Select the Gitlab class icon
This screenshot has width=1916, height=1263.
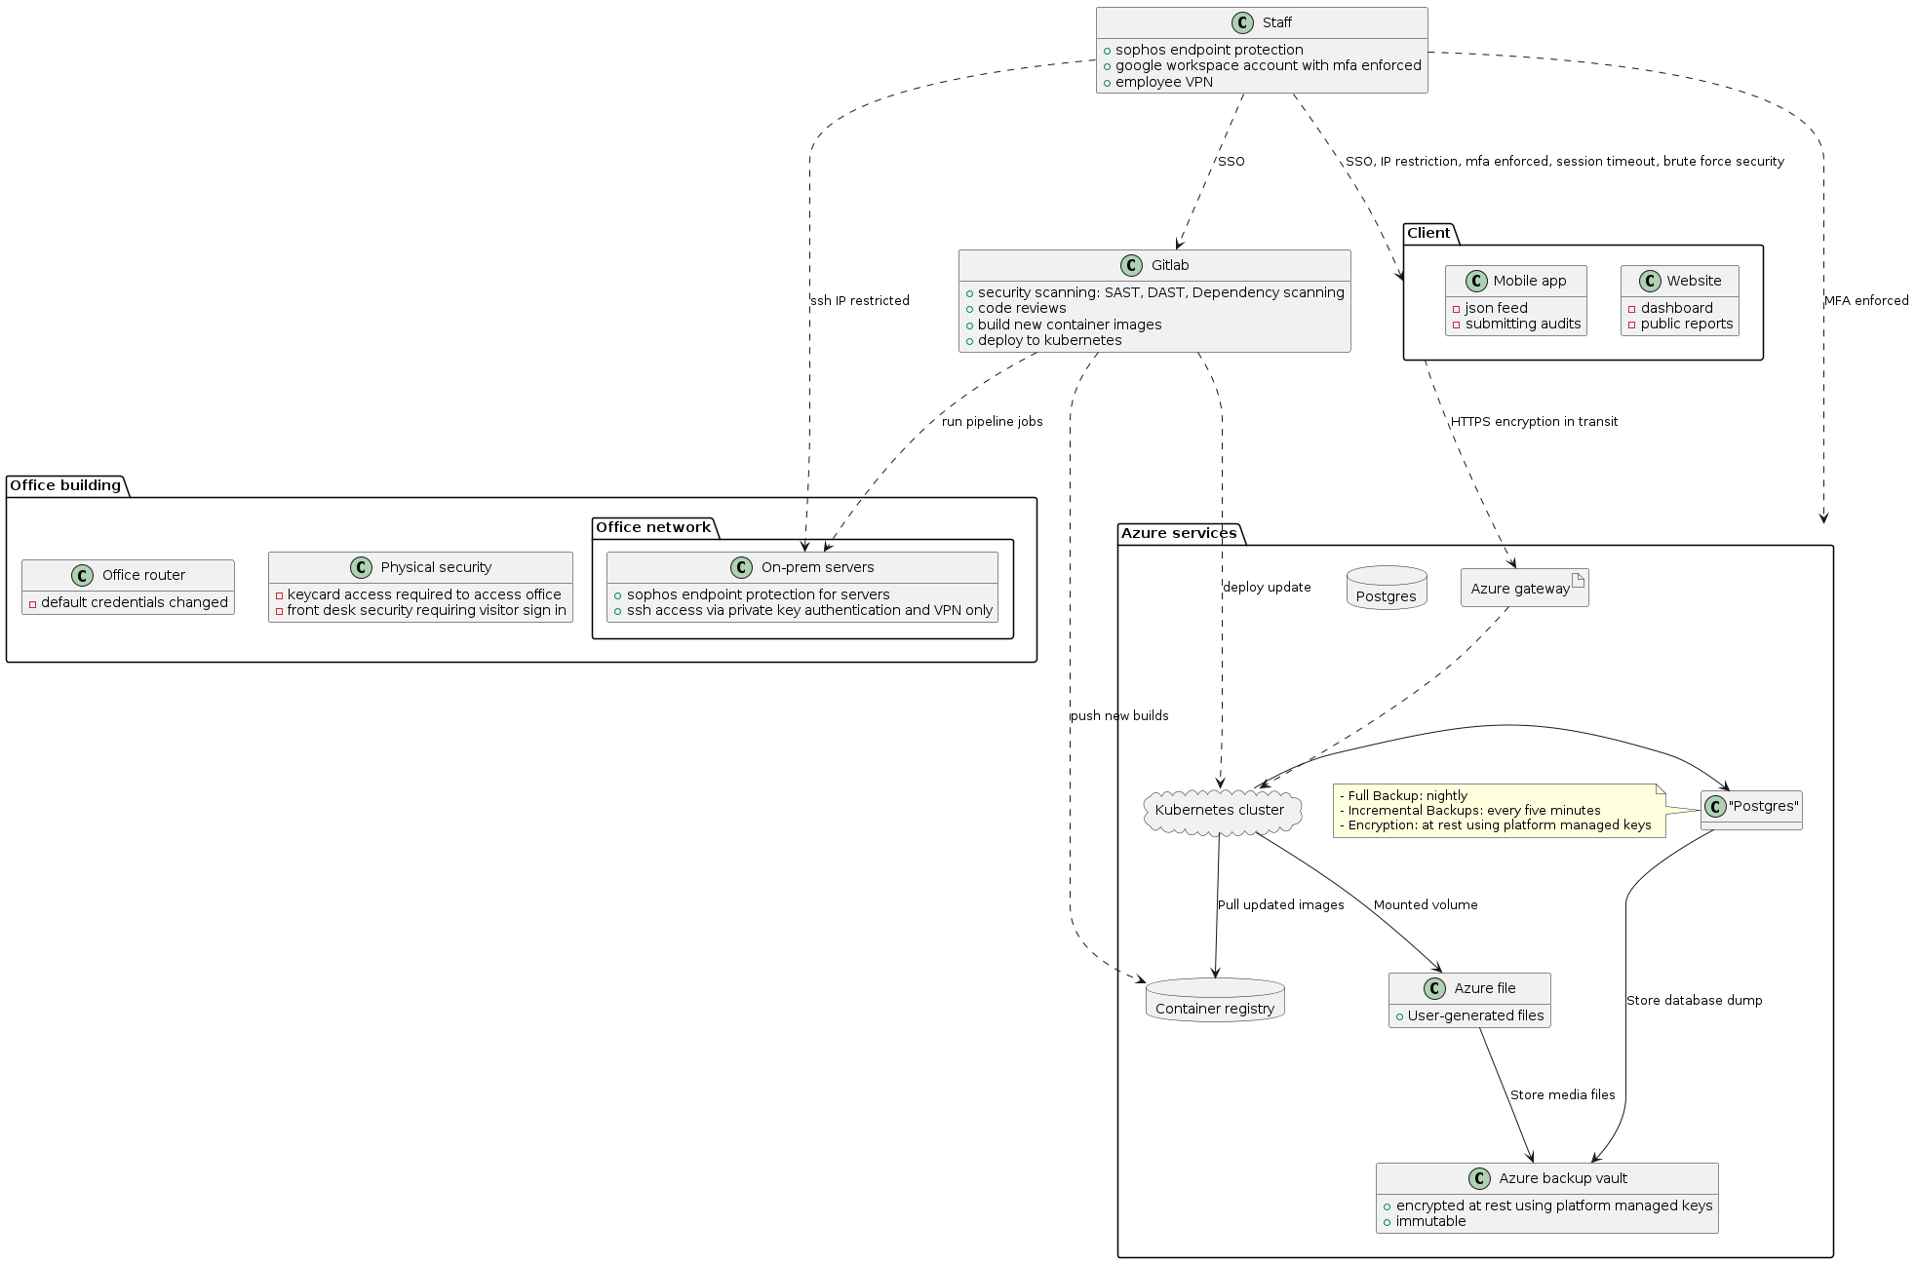(x=1130, y=264)
